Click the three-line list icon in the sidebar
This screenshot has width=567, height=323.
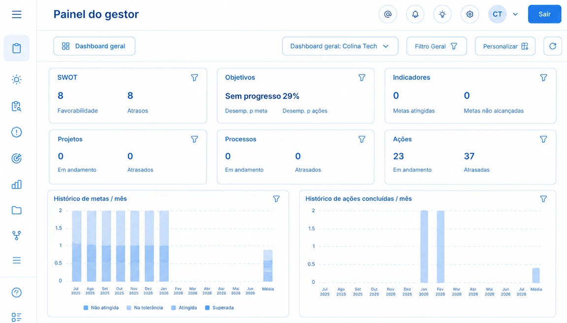(17, 260)
